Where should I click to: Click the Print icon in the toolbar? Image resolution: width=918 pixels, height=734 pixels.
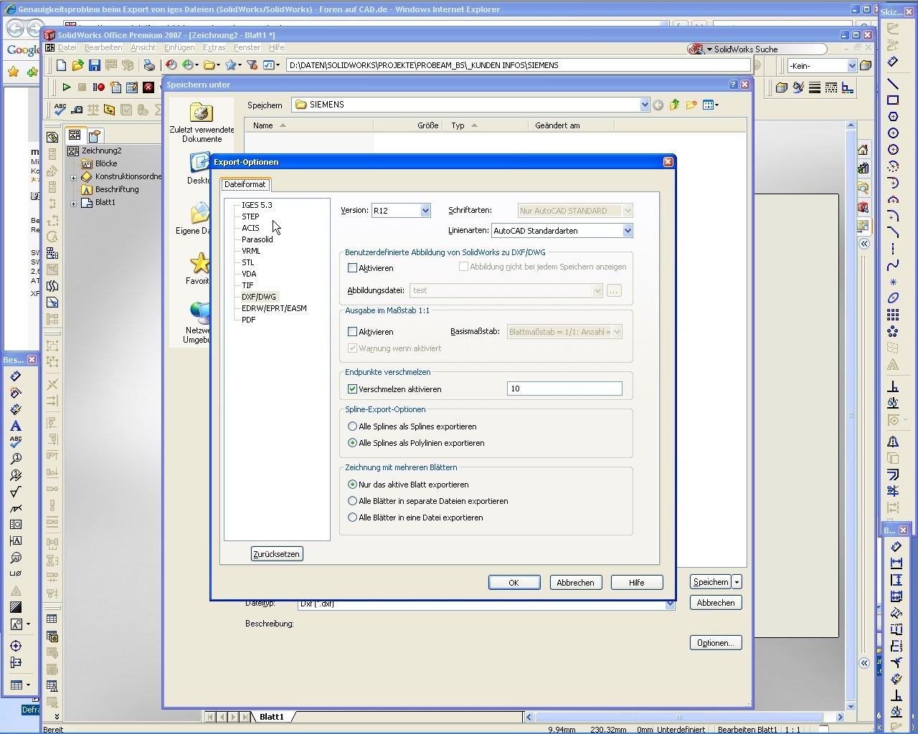pyautogui.click(x=148, y=65)
